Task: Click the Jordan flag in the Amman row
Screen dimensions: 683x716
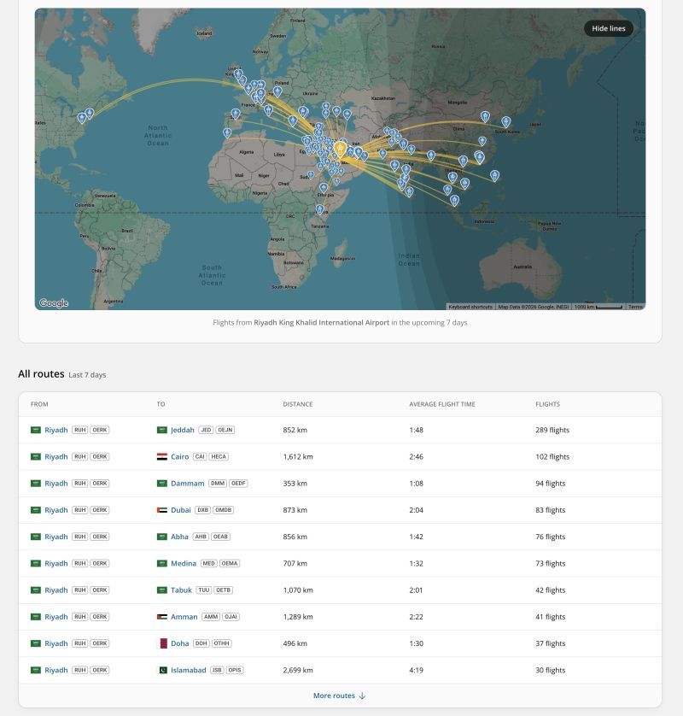Action: pyautogui.click(x=162, y=617)
